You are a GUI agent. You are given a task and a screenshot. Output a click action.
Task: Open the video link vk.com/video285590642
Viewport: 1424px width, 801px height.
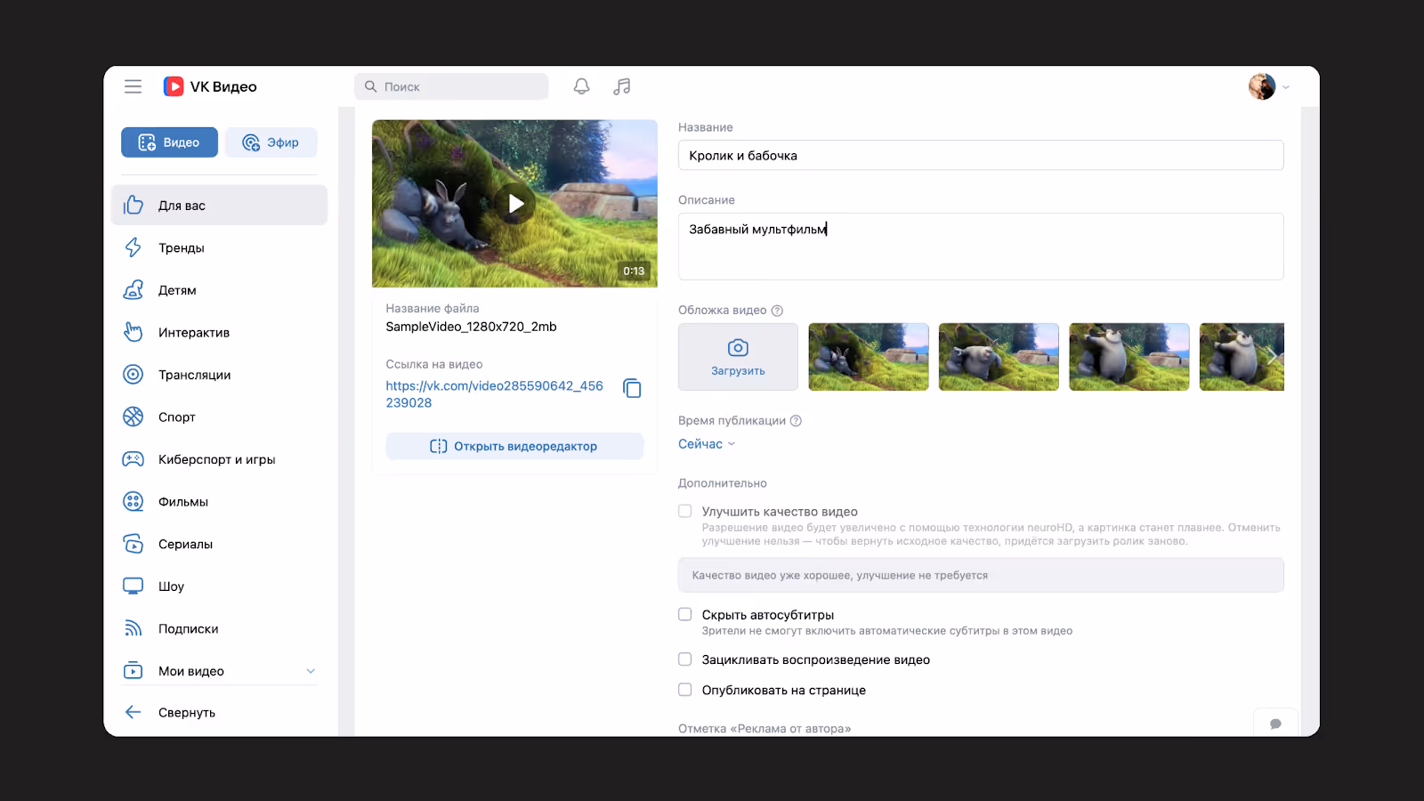pyautogui.click(x=494, y=393)
